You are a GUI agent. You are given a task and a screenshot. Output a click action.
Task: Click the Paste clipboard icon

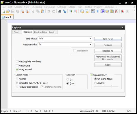click(42, 11)
